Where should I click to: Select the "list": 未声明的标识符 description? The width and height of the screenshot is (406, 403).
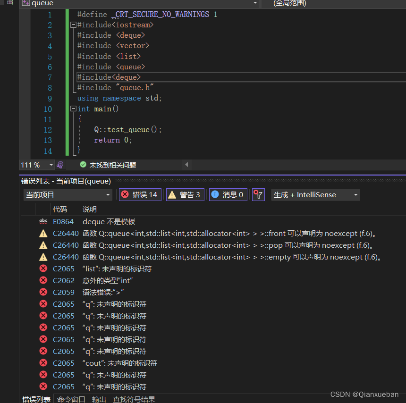[x=117, y=269]
